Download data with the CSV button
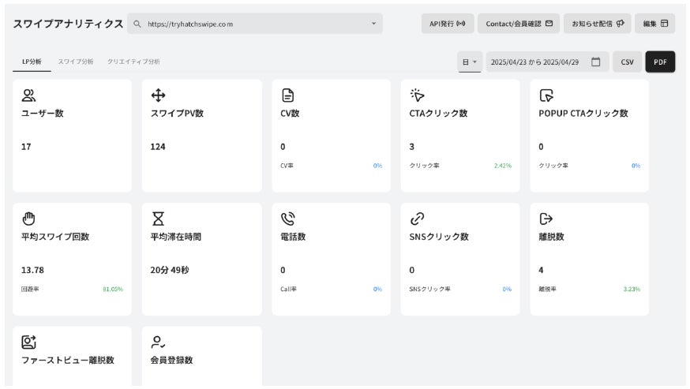The image size is (690, 389). (x=627, y=62)
